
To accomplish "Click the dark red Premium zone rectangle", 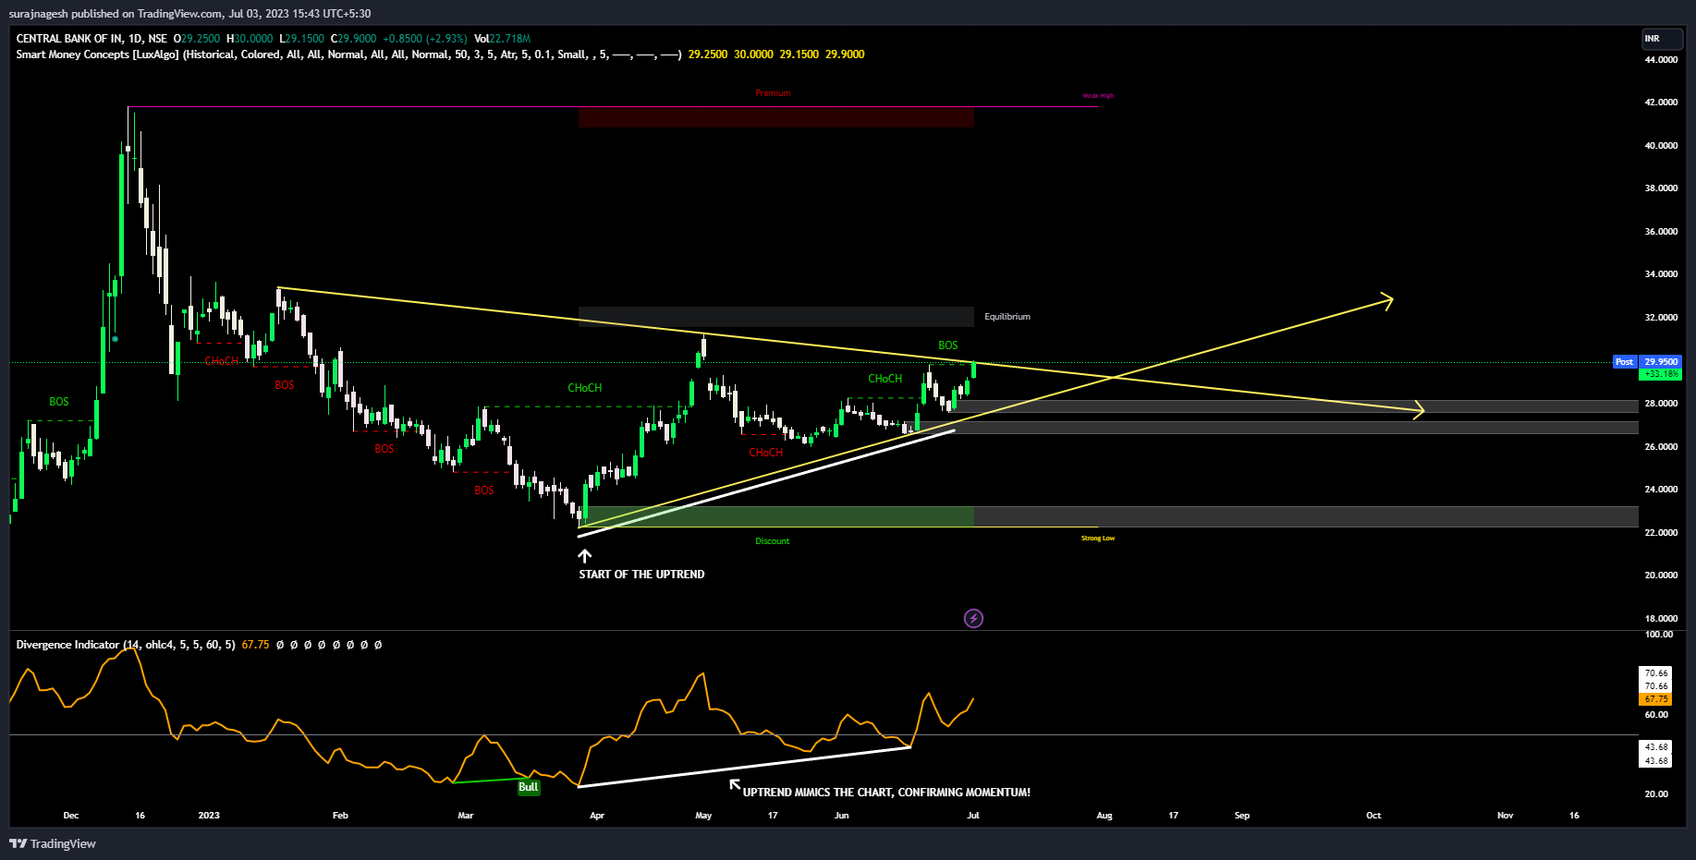I will [775, 116].
